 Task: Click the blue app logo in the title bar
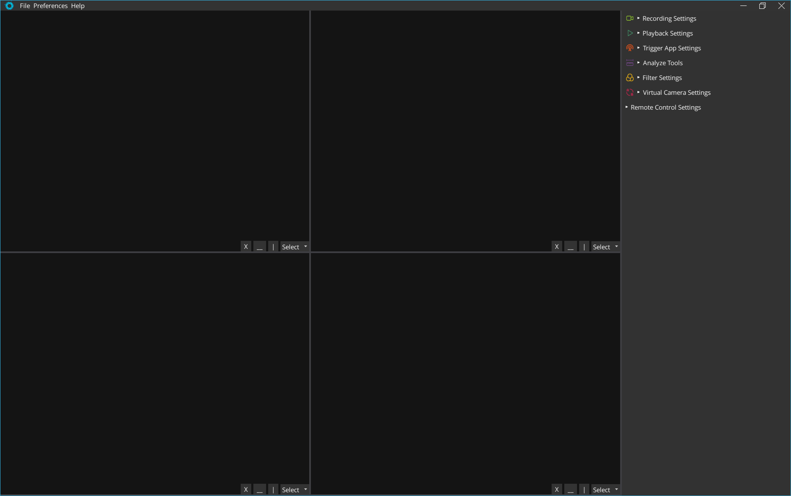9,6
